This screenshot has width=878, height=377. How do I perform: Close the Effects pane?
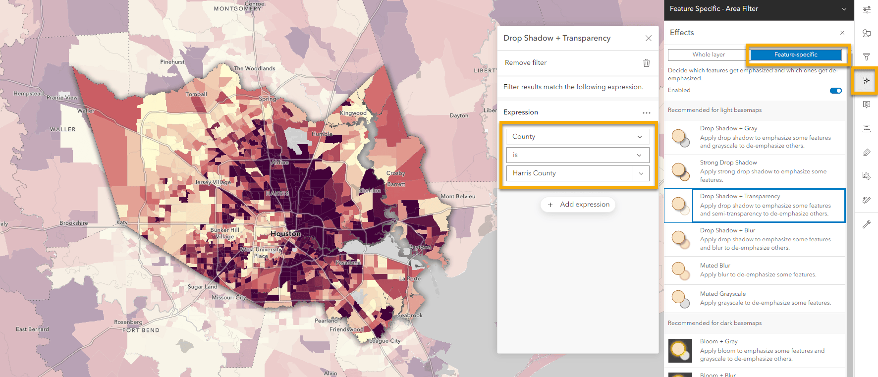[842, 33]
